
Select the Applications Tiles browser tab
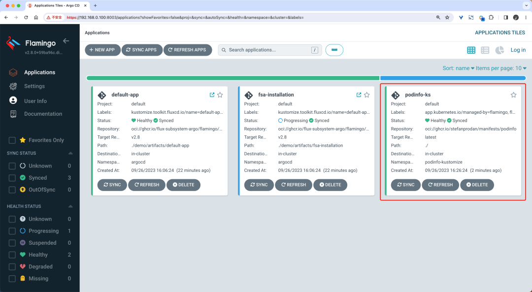pyautogui.click(x=57, y=5)
